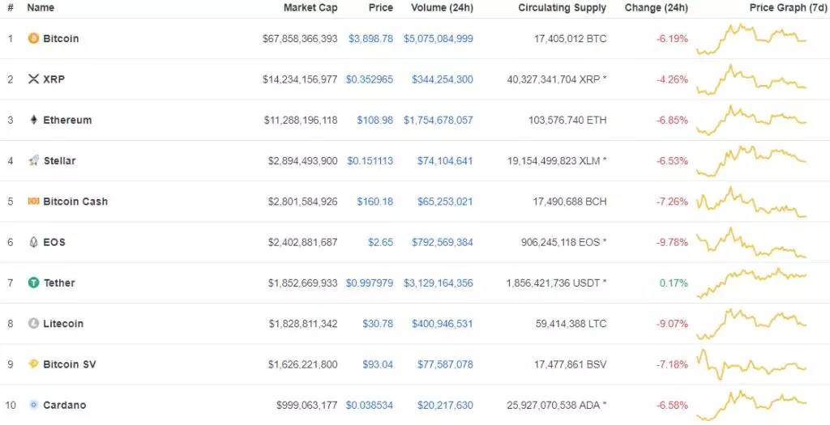Click the orange Bitcoin coin icon

click(x=33, y=39)
